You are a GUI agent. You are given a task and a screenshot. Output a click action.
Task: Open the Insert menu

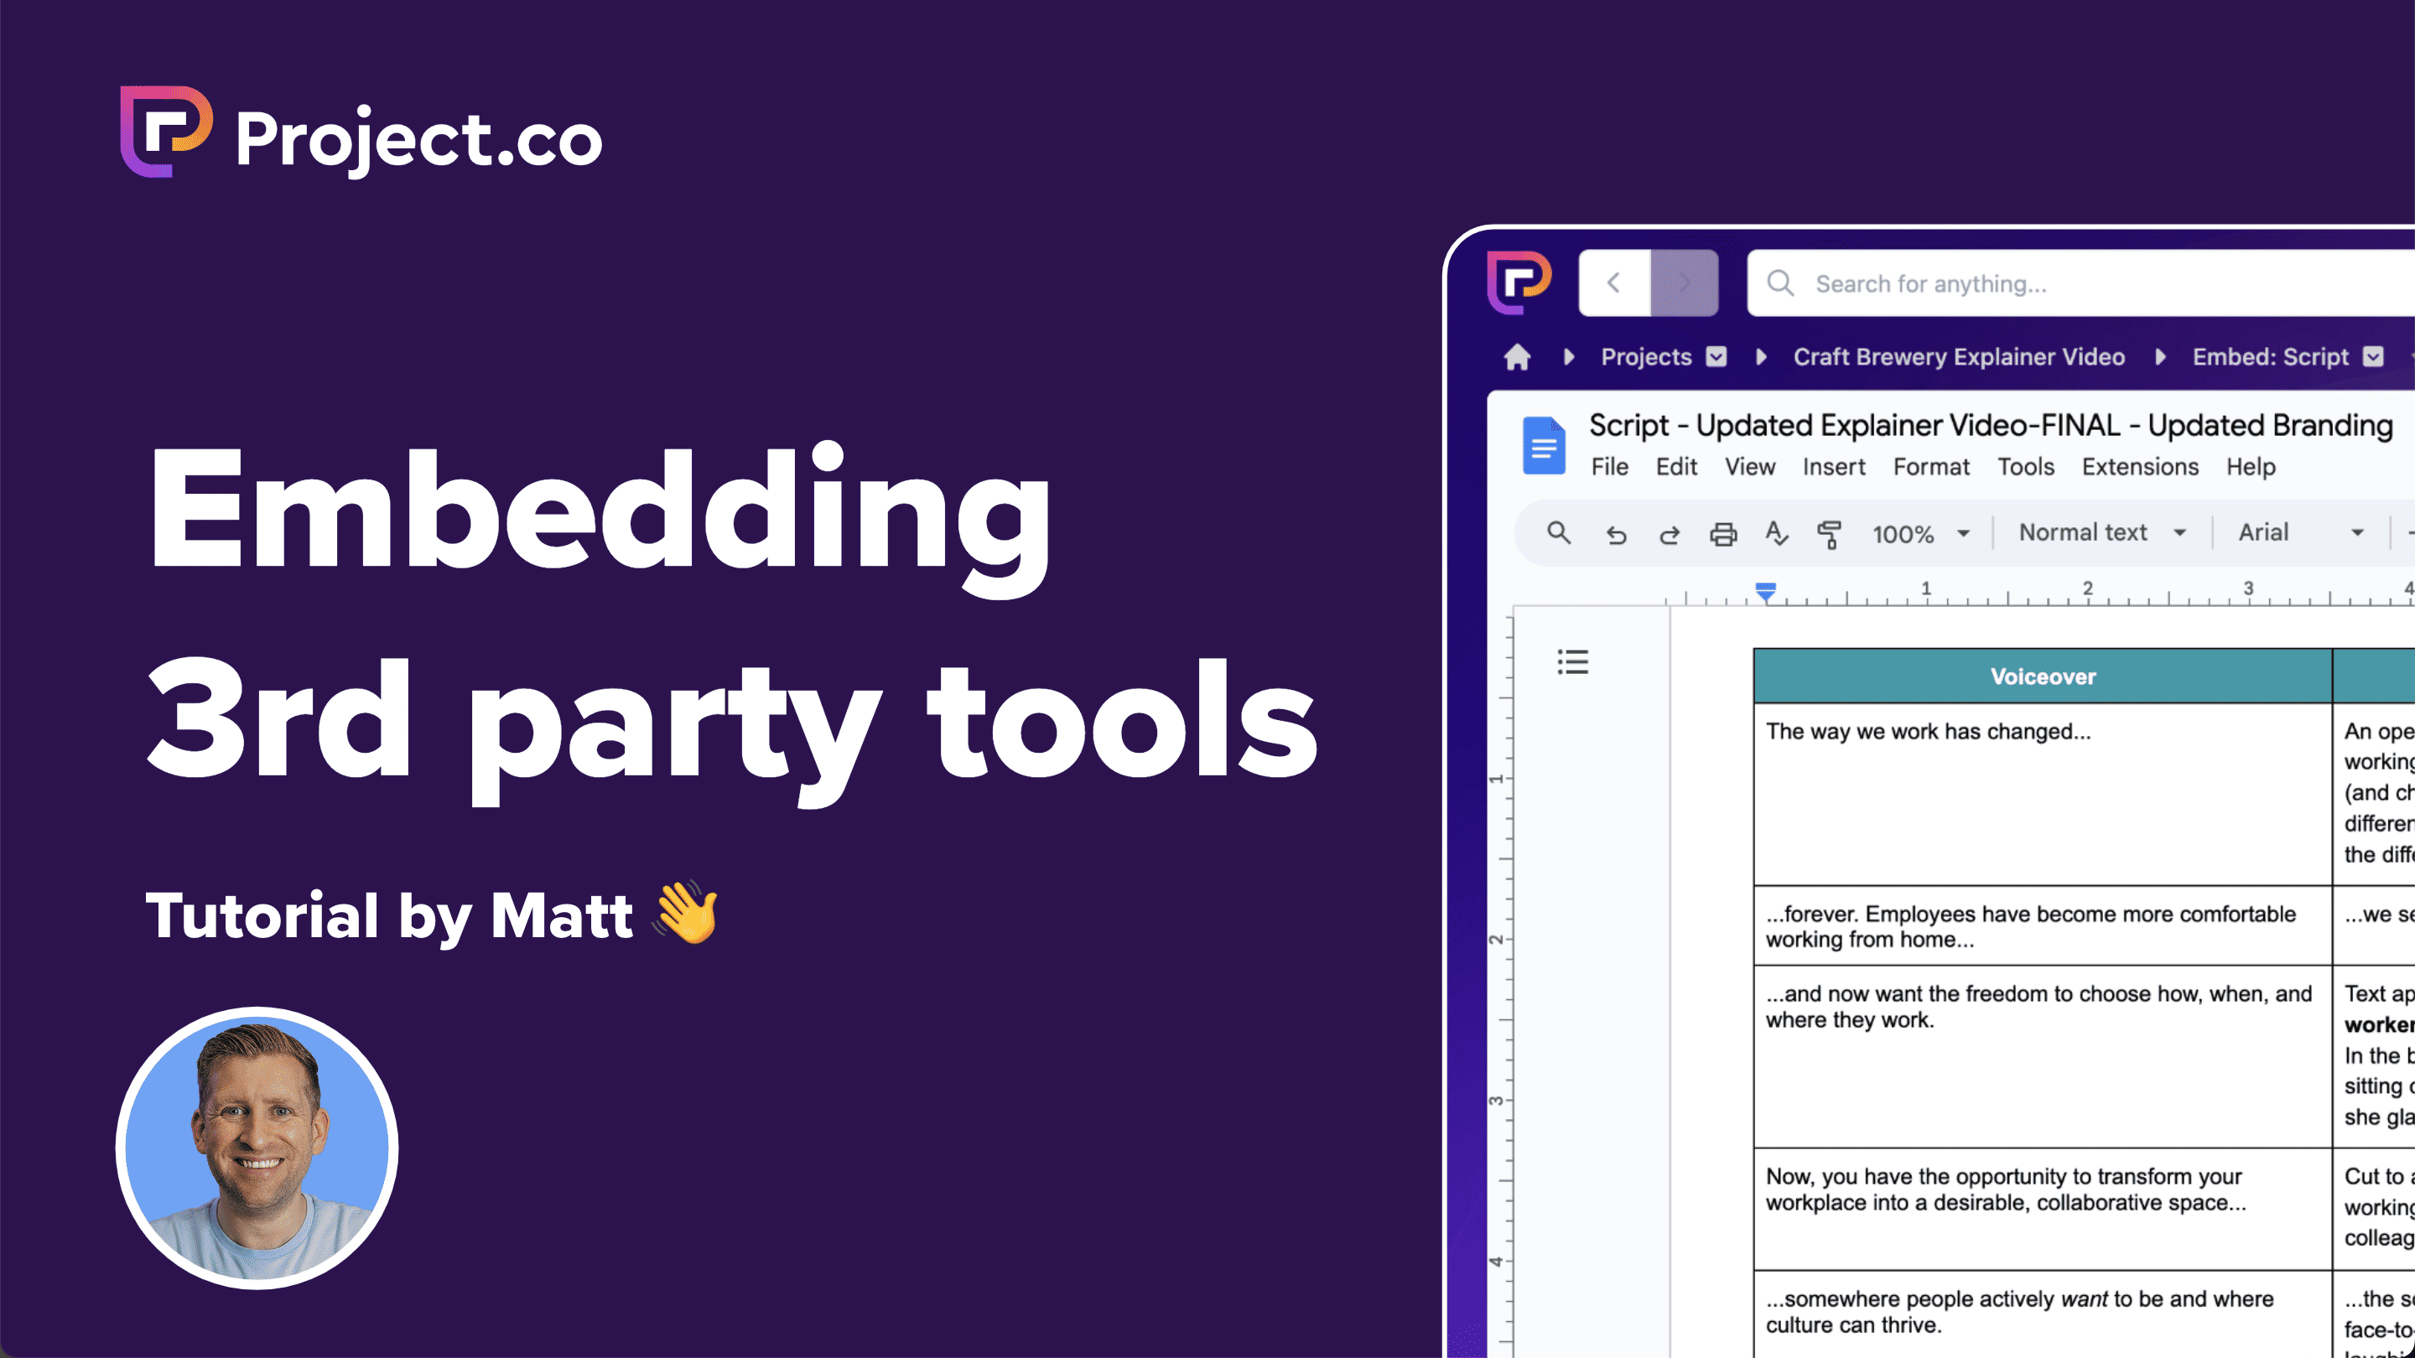click(1833, 467)
